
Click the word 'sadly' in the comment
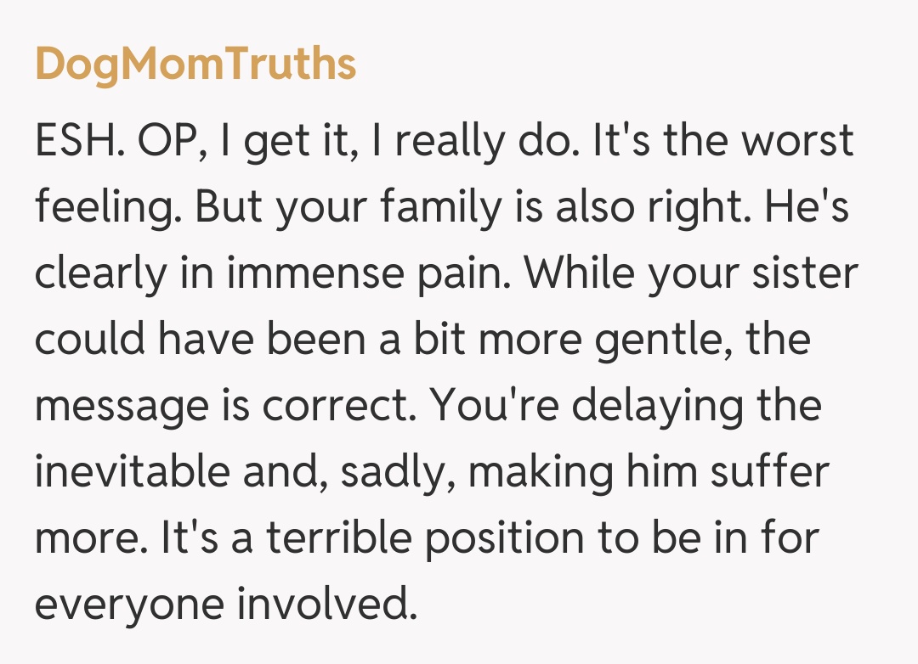(x=399, y=472)
